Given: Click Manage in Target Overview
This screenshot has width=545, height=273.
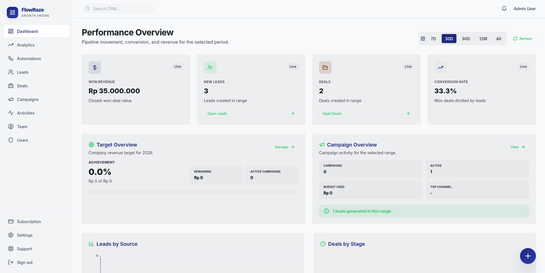Looking at the screenshot, I should (x=285, y=147).
